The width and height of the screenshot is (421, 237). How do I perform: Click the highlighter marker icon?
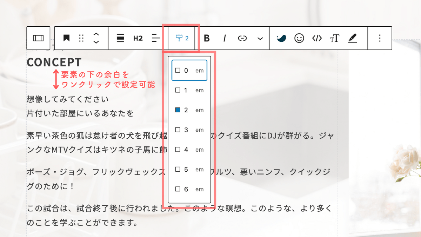353,38
